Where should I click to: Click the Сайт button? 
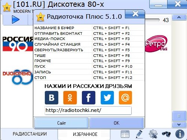[61, 123]
